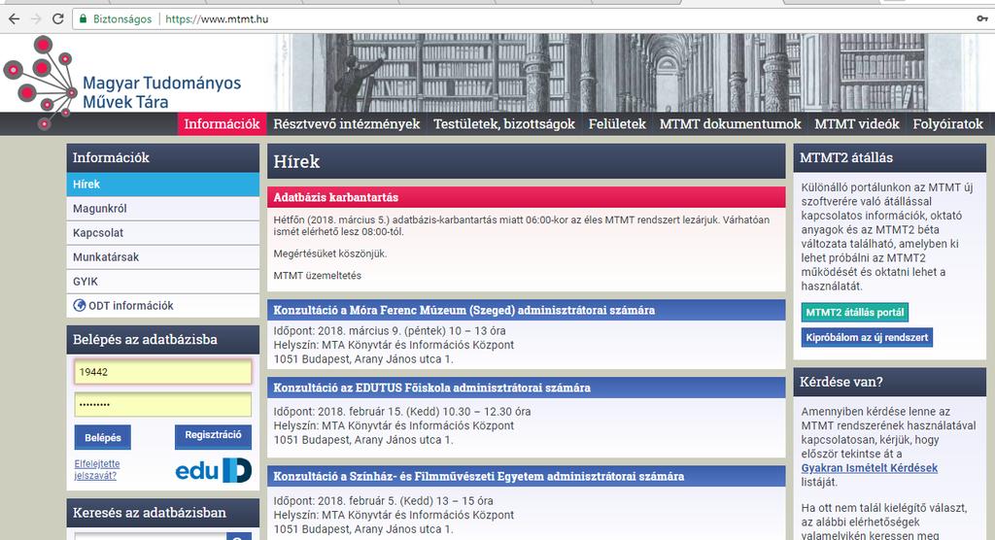Click the Belépés az adatbázisba header
The width and height of the screenshot is (995, 540).
[163, 340]
